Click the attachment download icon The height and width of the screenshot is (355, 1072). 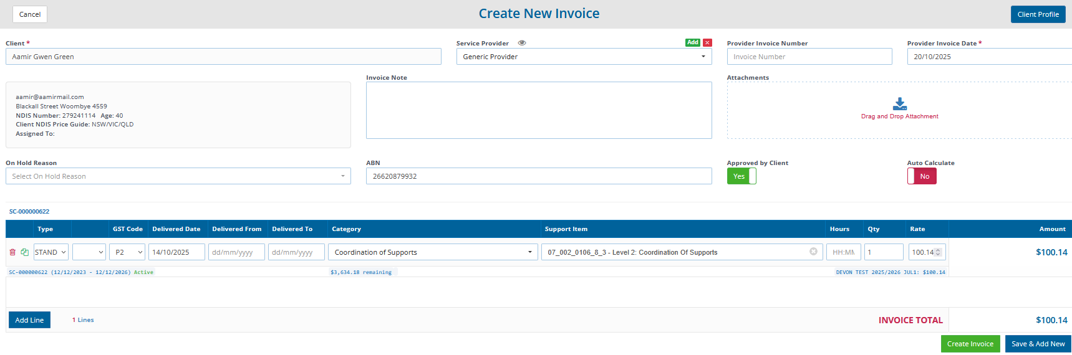coord(899,104)
